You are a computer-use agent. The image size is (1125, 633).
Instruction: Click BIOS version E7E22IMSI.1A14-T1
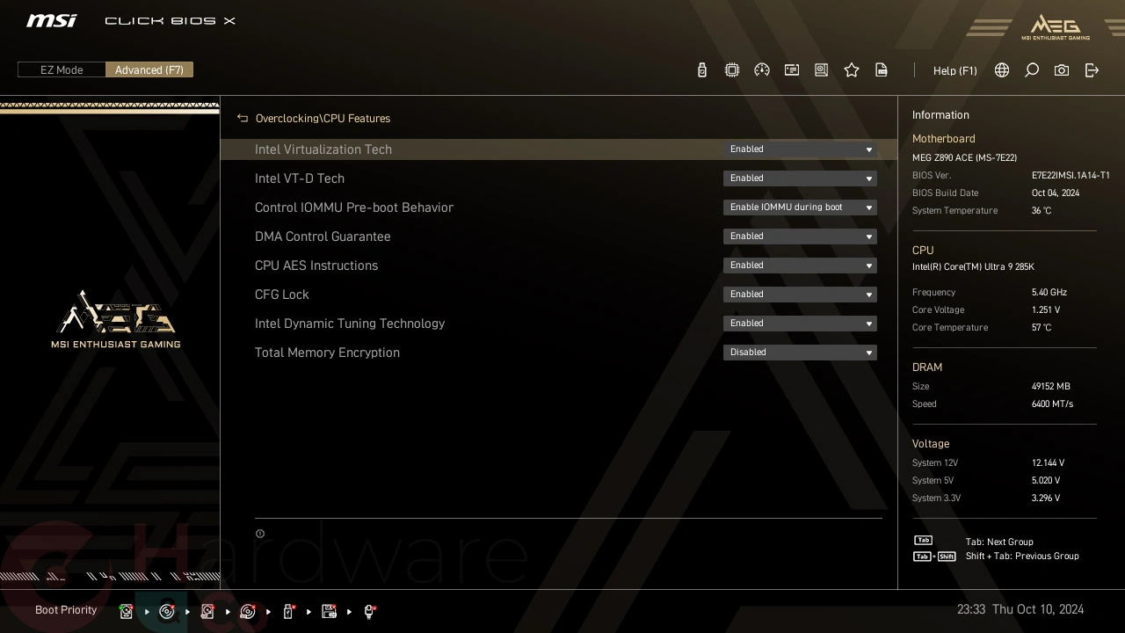click(x=1071, y=176)
